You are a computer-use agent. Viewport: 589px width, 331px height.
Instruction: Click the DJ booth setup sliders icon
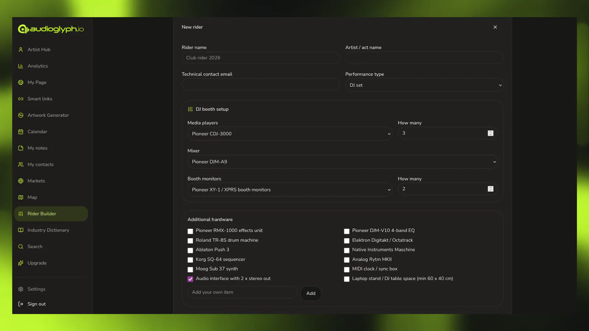(190, 109)
